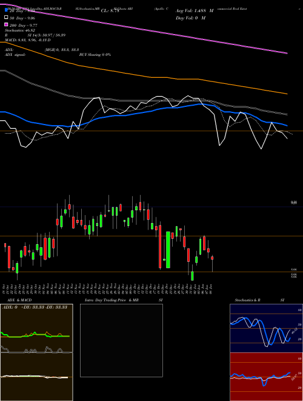Click the 'CL: 8.78' closing price label

tap(110, 11)
